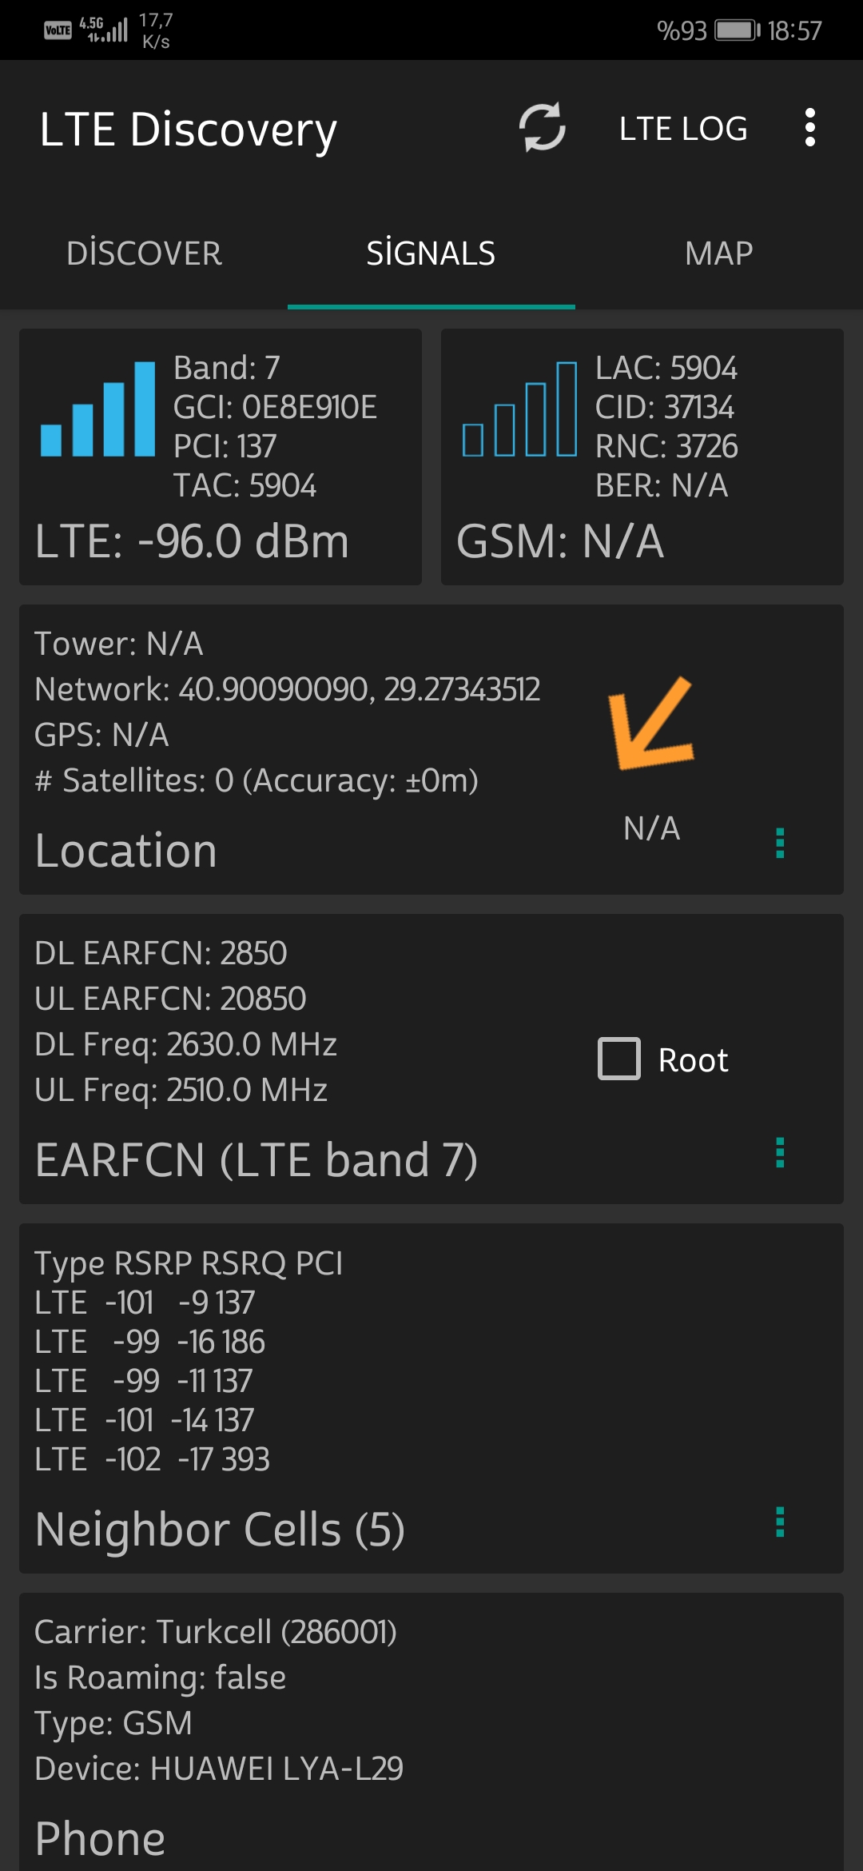863x1871 pixels.
Task: Tap the refresh icon in the app bar
Action: click(x=543, y=128)
